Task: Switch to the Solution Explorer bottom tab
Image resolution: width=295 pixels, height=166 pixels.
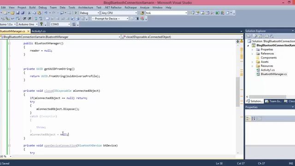Action: point(254,101)
